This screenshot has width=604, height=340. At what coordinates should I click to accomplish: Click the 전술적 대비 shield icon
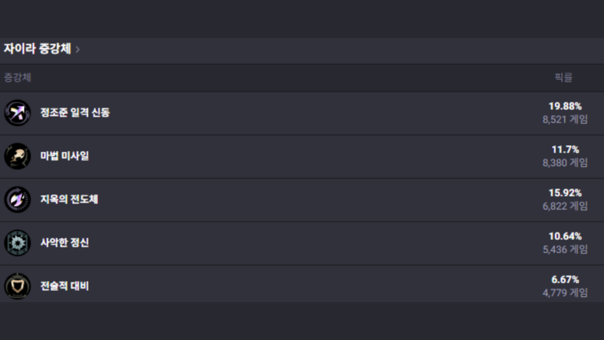pyautogui.click(x=17, y=286)
